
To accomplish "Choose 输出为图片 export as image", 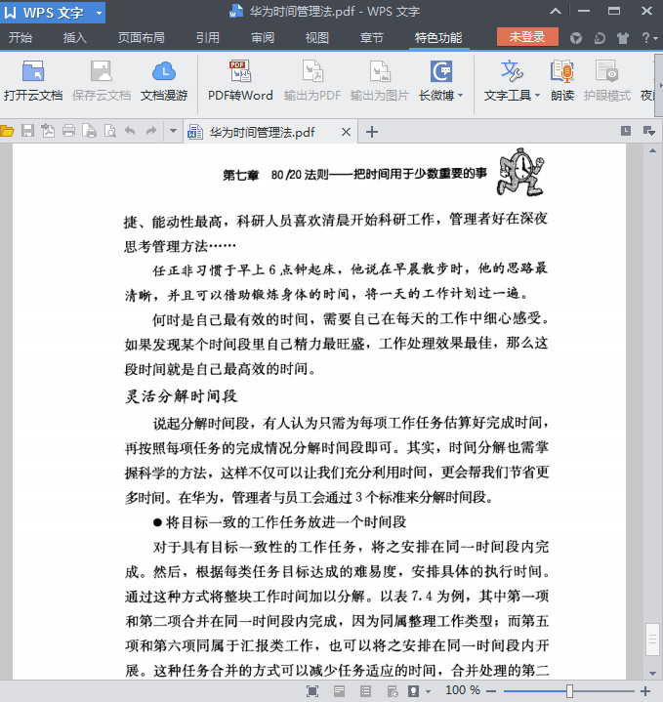I will [x=380, y=81].
